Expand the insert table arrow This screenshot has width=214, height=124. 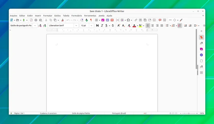tap(100, 20)
